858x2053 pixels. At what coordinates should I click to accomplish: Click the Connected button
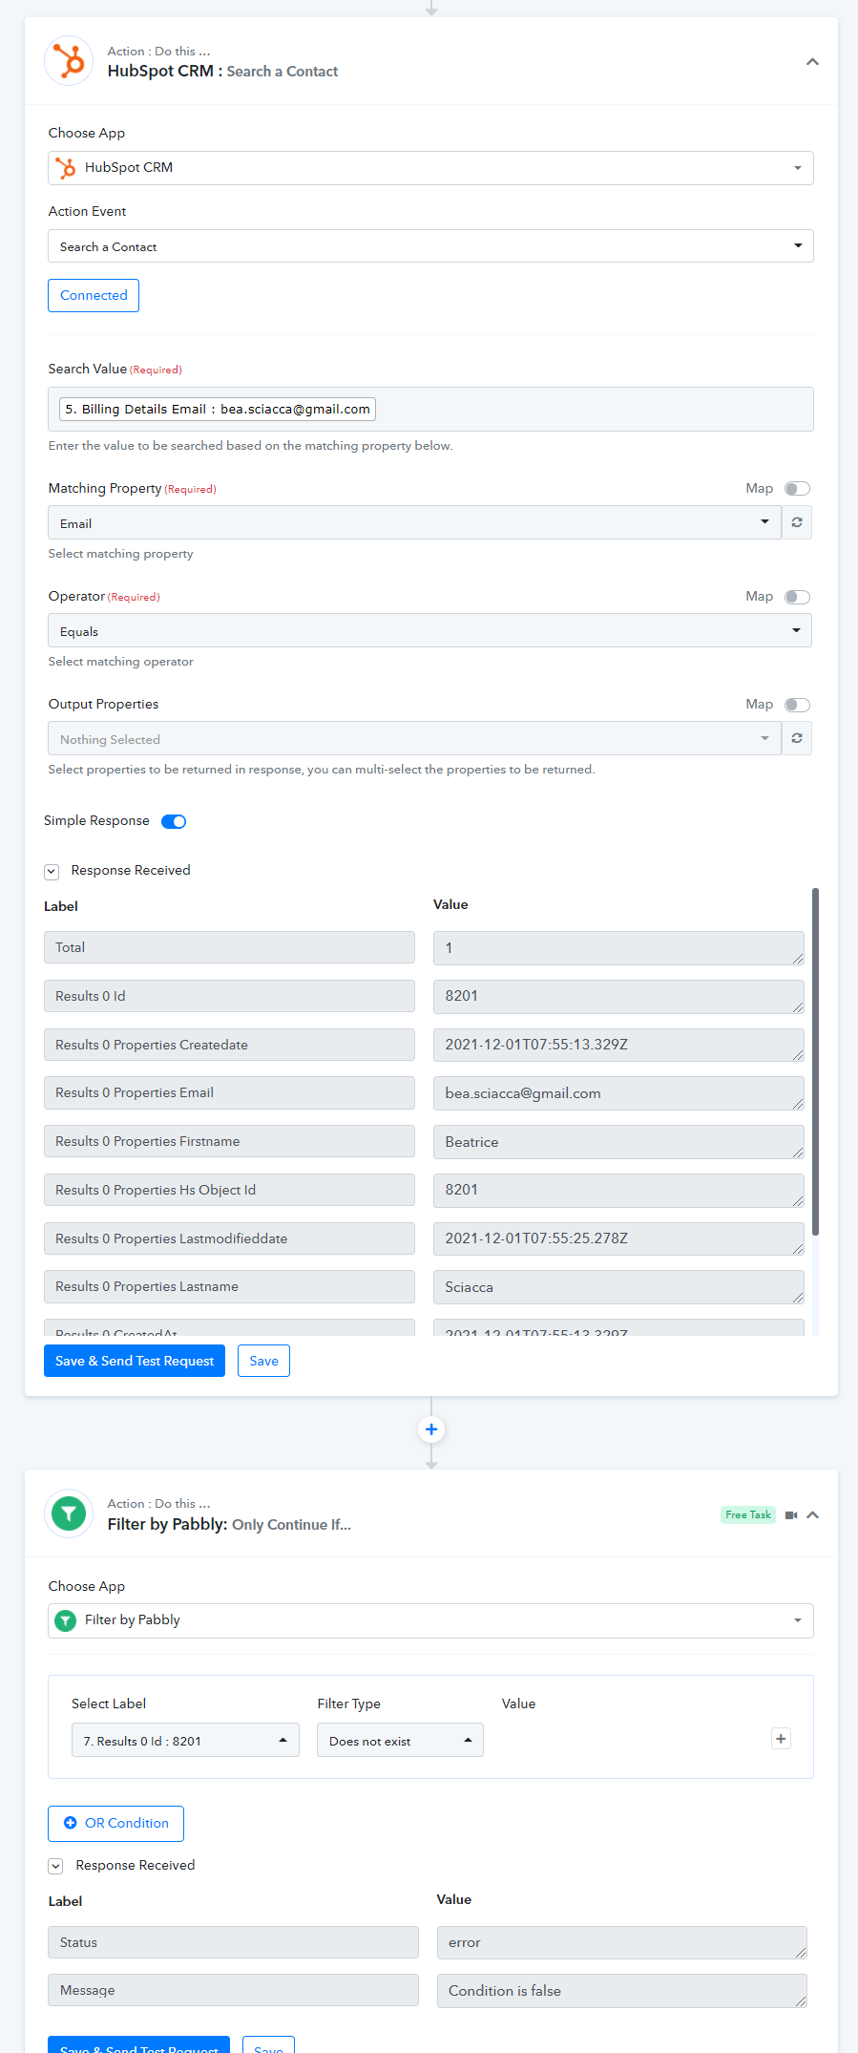pos(94,296)
